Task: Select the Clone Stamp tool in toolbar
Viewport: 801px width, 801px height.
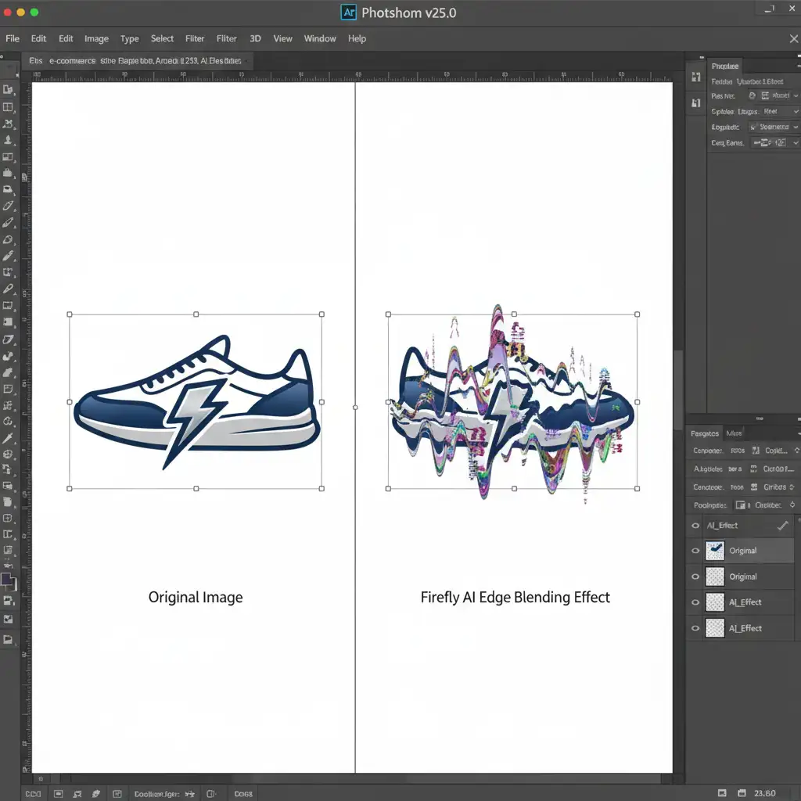Action: [x=9, y=140]
